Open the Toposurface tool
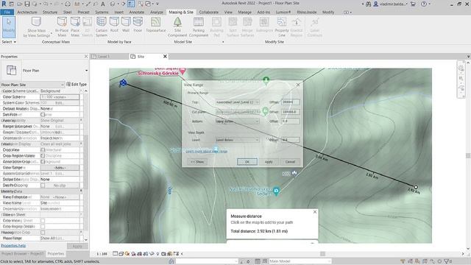The image size is (471, 265). coord(155,24)
